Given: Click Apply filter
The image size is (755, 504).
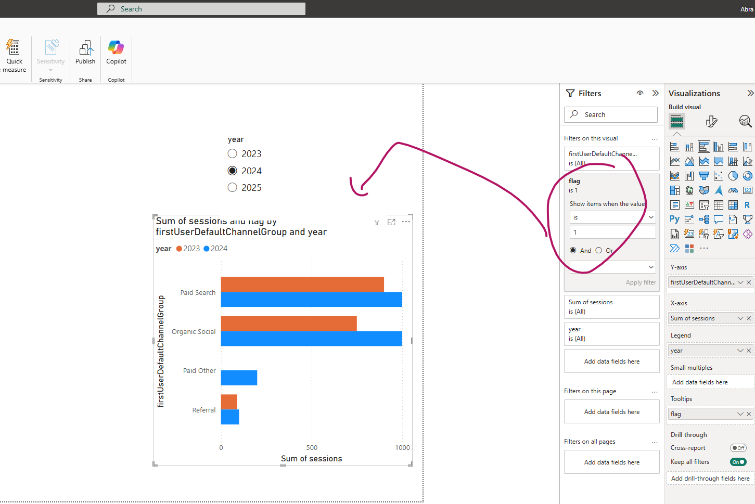Looking at the screenshot, I should [x=641, y=282].
